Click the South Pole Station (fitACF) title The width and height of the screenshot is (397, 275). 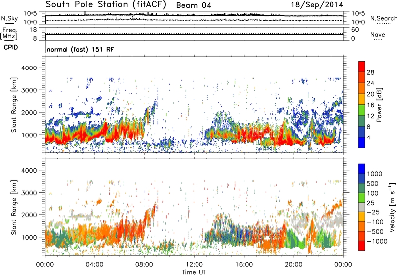(x=106, y=5)
